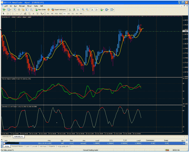
Task: Expand the Indicators dropdown arrow
Action: click(103, 10)
